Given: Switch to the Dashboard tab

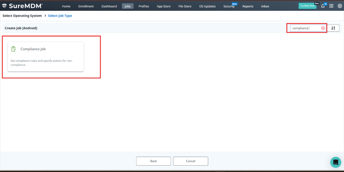Looking at the screenshot, I should point(109,6).
